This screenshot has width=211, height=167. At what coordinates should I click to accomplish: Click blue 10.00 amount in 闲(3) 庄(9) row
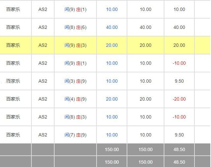point(112,81)
